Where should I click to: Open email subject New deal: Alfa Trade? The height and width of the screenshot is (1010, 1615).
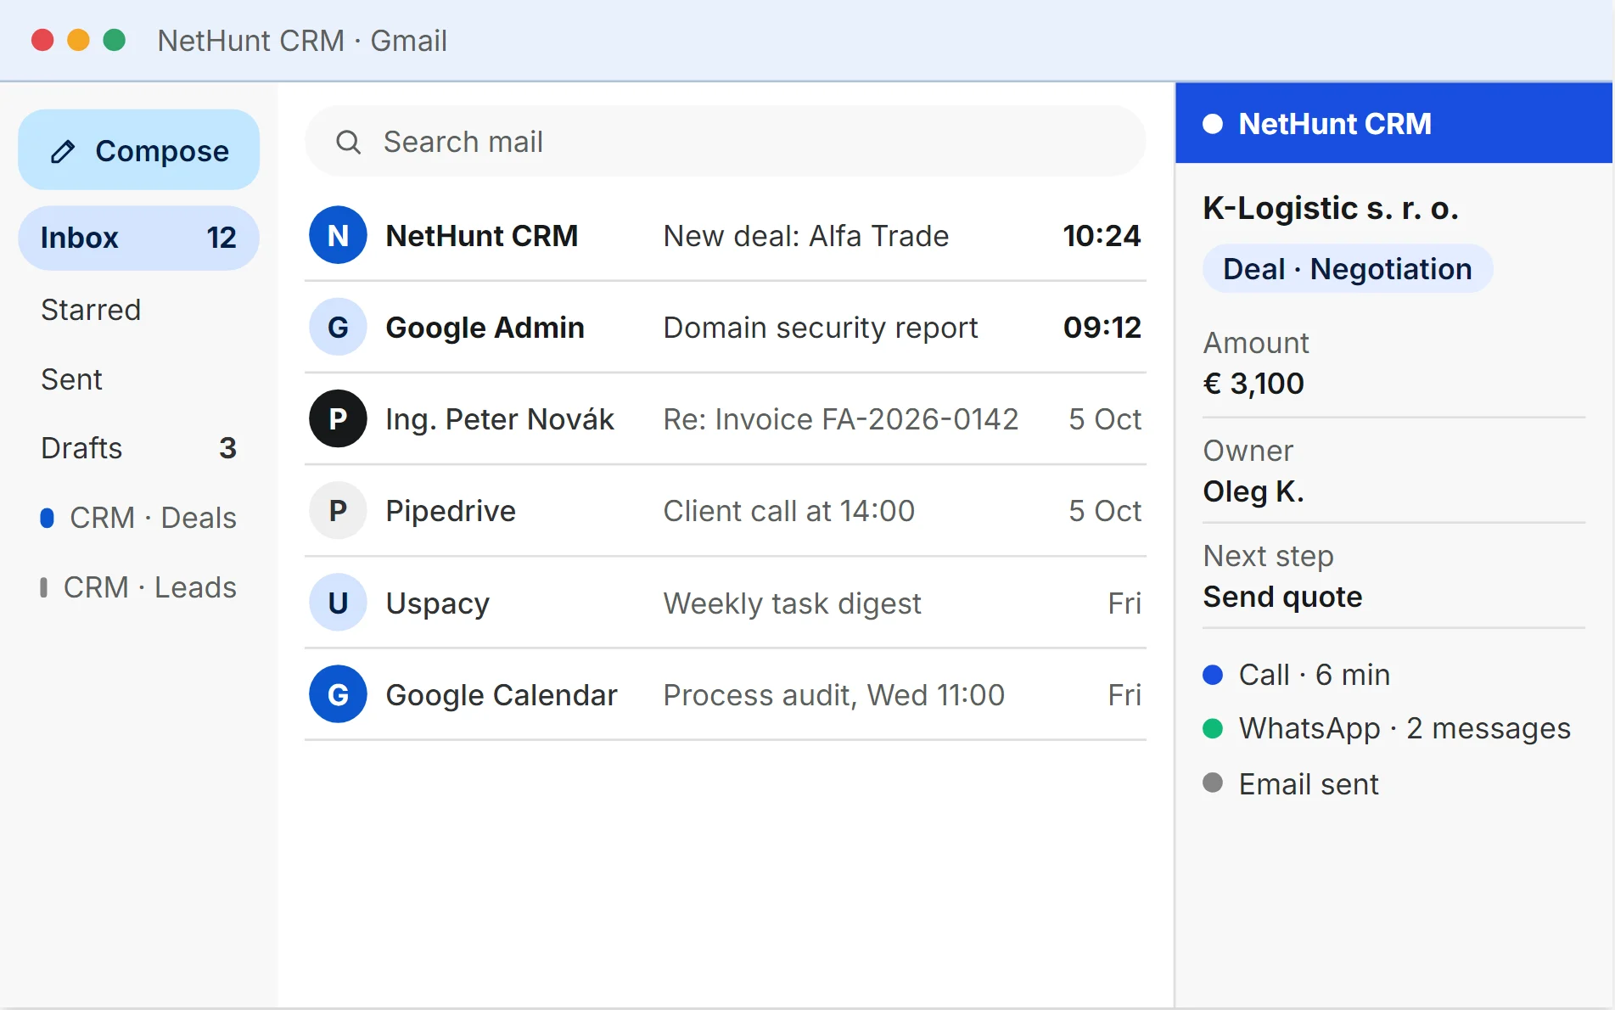[x=805, y=236]
